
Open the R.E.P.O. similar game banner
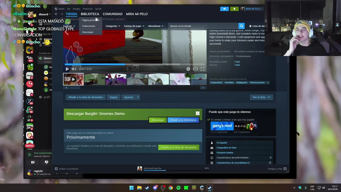[x=245, y=126]
